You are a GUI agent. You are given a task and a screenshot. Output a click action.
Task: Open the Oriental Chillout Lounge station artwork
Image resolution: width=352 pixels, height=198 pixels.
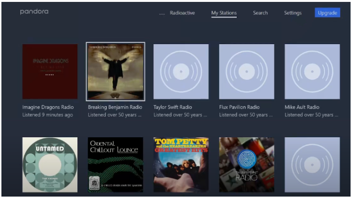115,165
